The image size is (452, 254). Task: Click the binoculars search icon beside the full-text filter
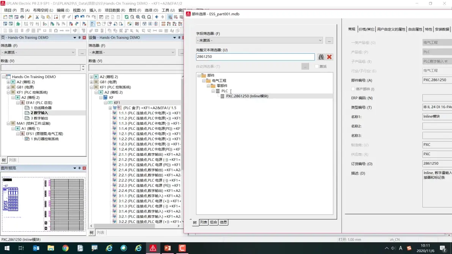[321, 57]
